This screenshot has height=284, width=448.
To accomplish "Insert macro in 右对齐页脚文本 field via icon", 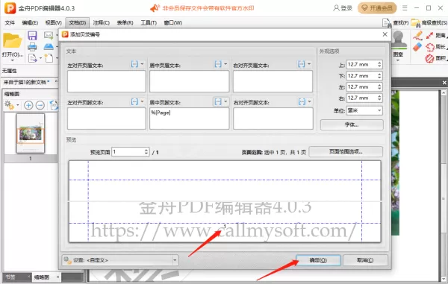I will [x=302, y=101].
